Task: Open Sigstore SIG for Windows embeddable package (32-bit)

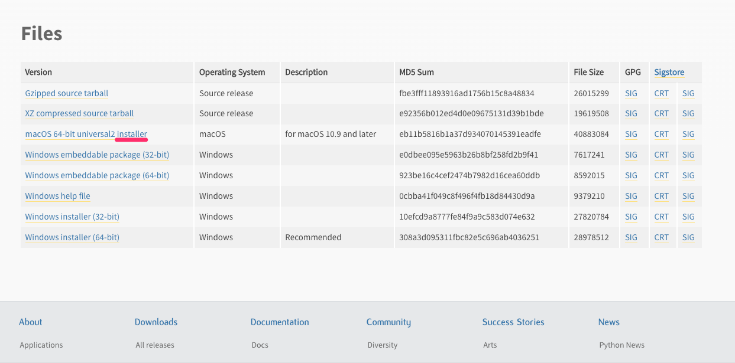Action: tap(688, 155)
